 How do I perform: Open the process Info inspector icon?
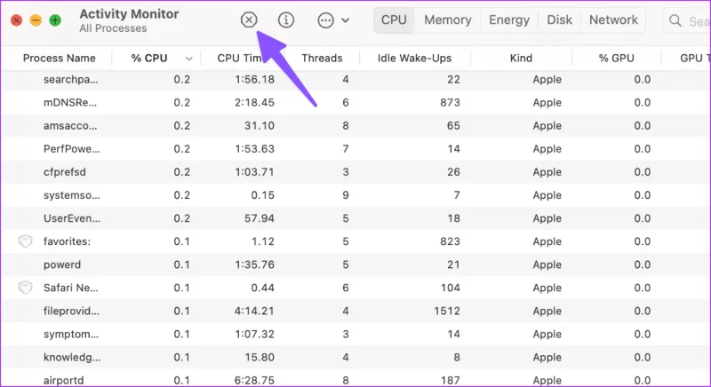(286, 20)
